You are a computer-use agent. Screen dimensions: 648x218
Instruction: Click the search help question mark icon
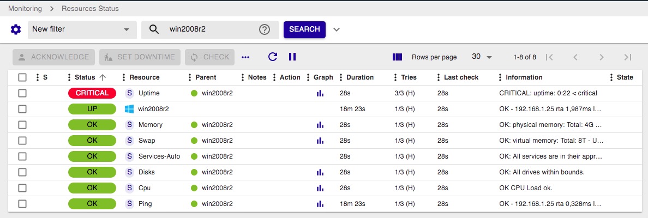pos(265,29)
